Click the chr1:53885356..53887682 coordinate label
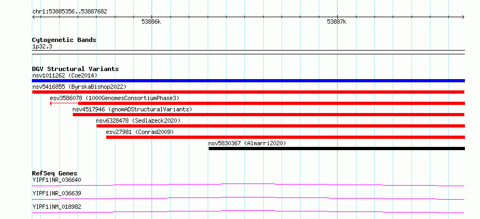The width and height of the screenshot is (480, 219). tap(70, 12)
